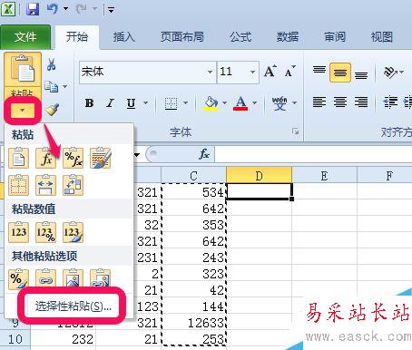The height and width of the screenshot is (350, 412).
Task: Select paste as Linked picture icon
Action: [101, 278]
